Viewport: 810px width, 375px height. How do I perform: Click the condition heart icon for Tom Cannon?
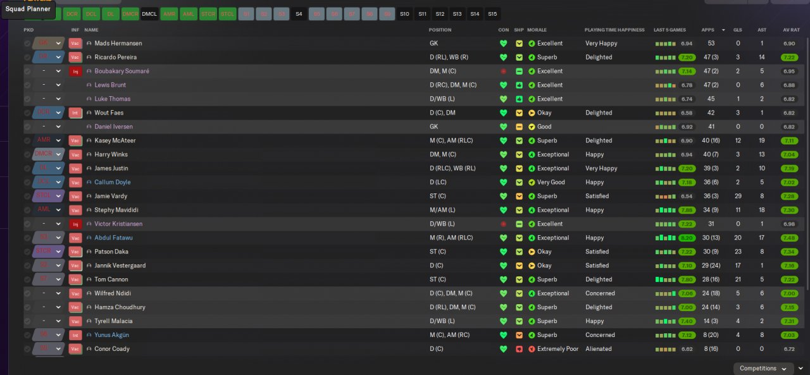503,280
